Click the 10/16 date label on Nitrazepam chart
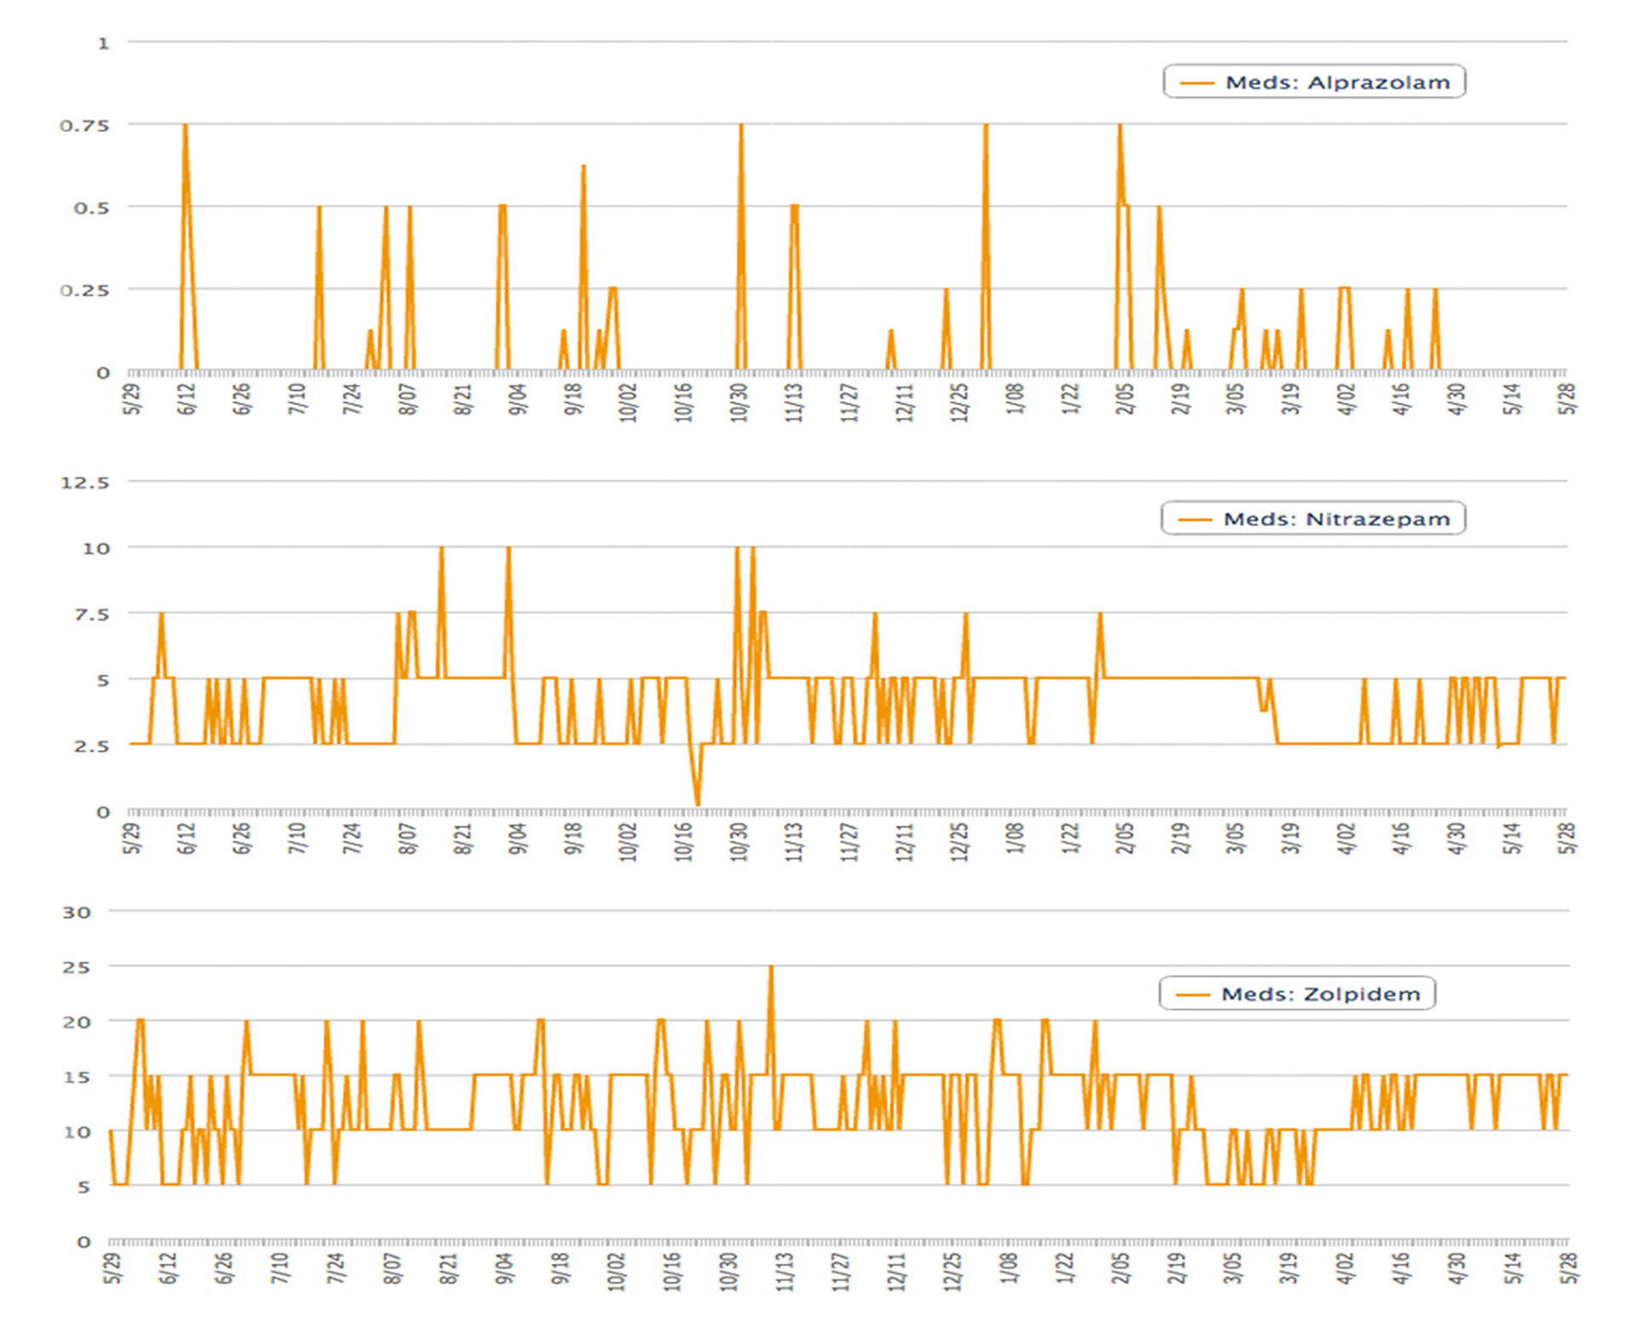The width and height of the screenshot is (1636, 1332). (683, 841)
